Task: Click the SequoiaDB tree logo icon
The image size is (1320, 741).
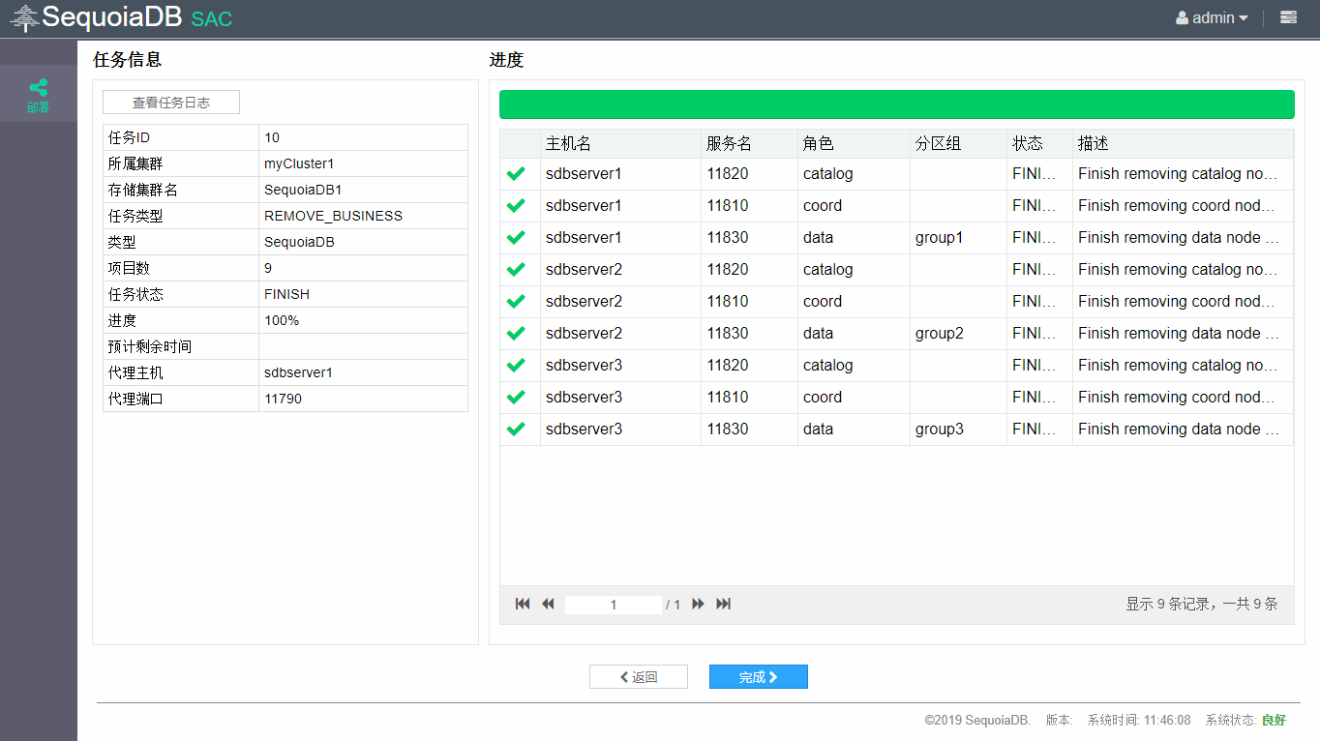Action: (25, 17)
